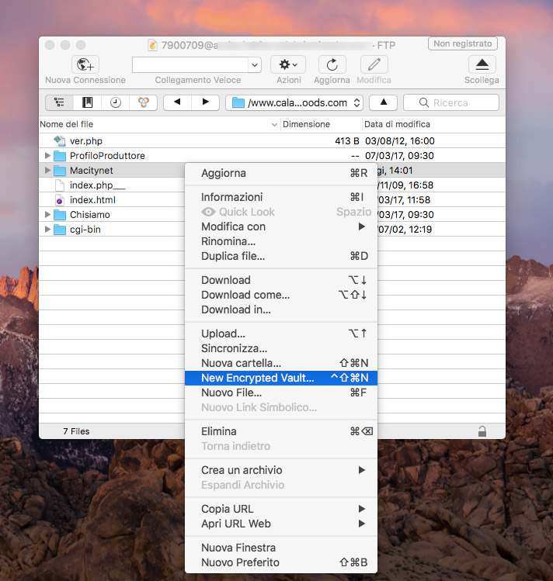
Task: Click the cgi-bin folder icon
Action: [x=60, y=230]
